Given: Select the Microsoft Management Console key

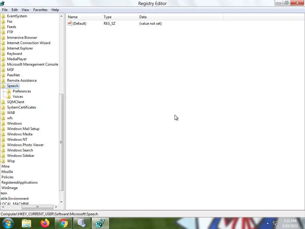Looking at the screenshot, I should coord(33,64).
